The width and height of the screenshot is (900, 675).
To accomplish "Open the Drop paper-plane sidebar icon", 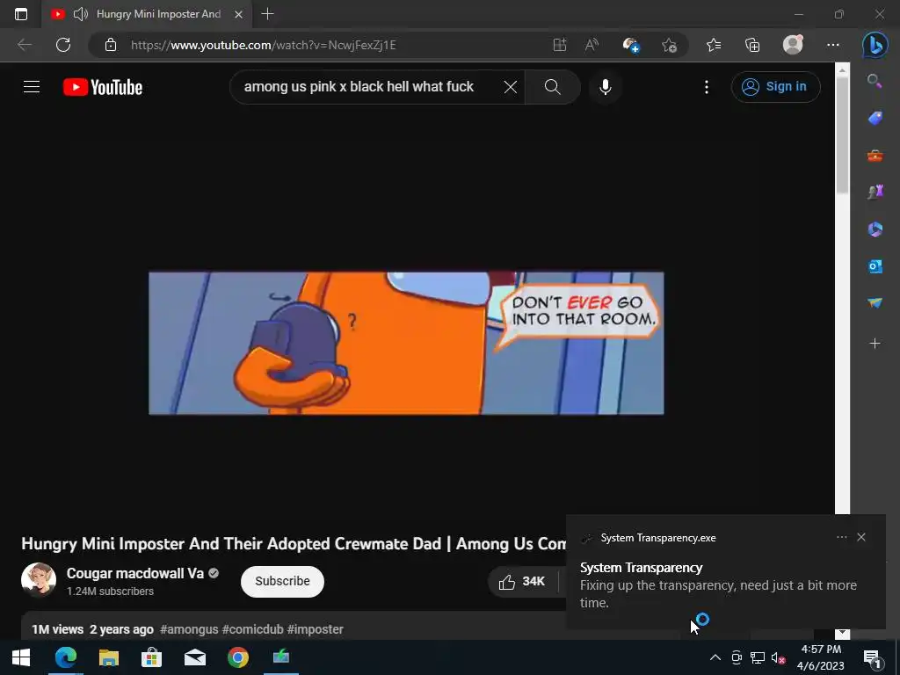I will coord(875,303).
